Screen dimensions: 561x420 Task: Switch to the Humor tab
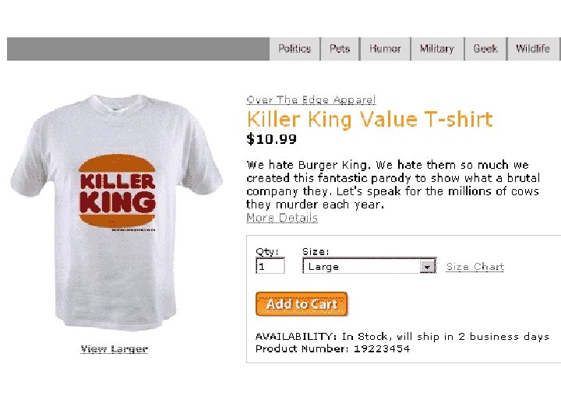[x=385, y=48]
